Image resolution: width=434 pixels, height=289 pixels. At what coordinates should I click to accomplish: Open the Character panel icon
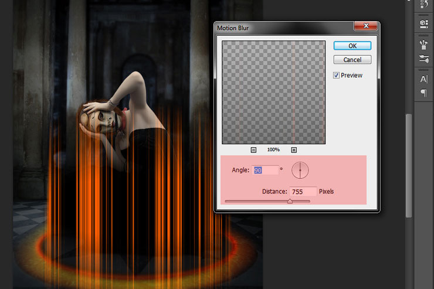[x=424, y=79]
